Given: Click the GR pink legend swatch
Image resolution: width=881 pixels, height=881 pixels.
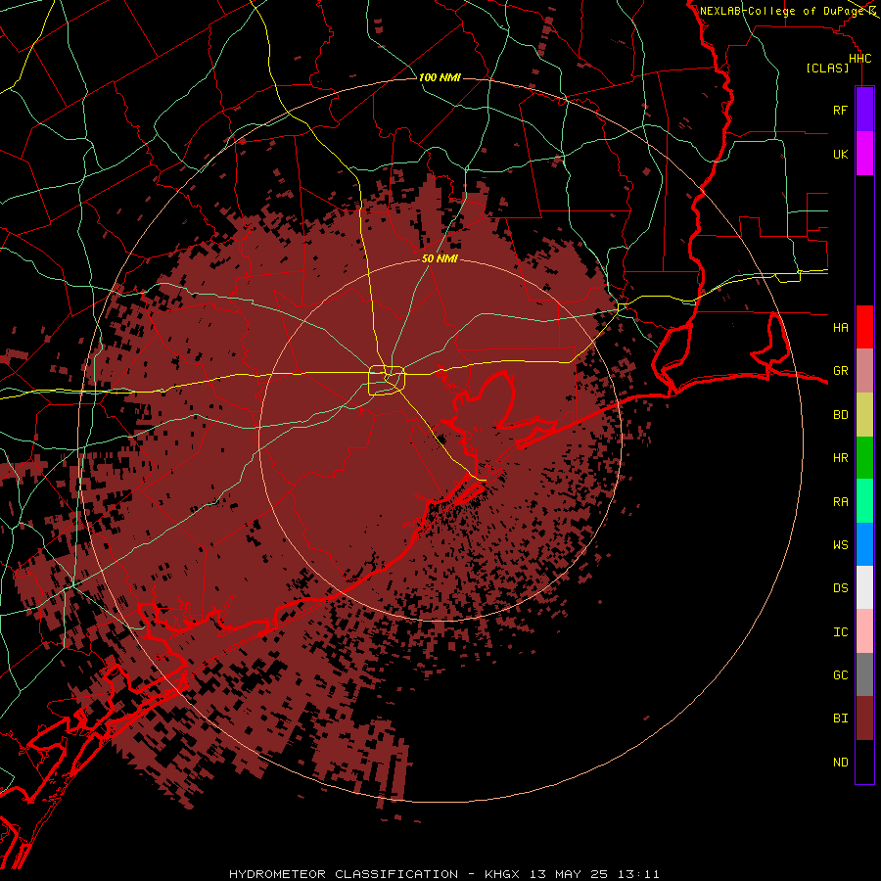Looking at the screenshot, I should pos(864,370).
